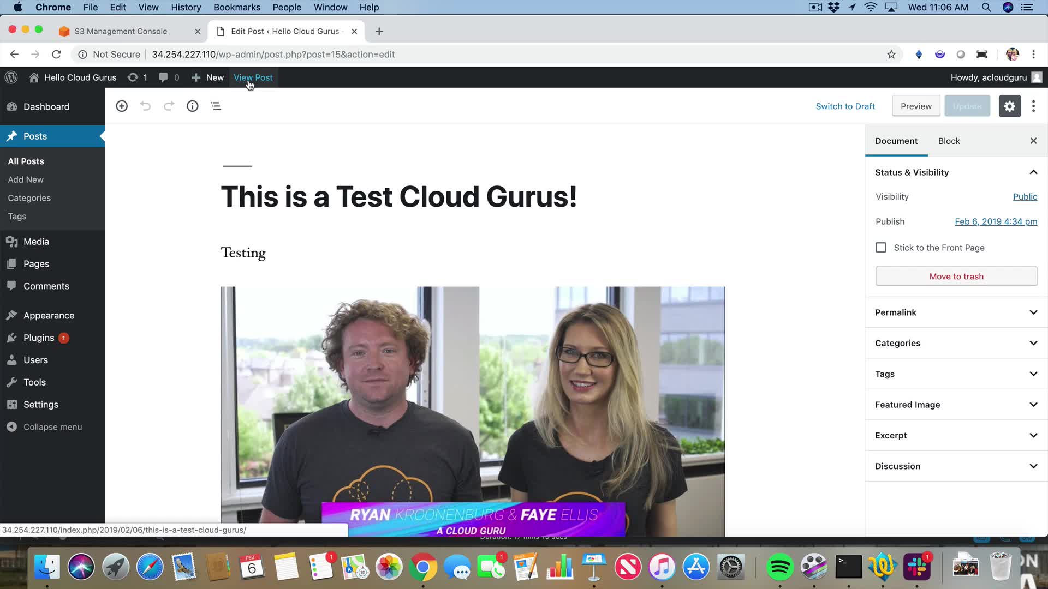
Task: Open the block navigation list icon
Action: (x=216, y=106)
